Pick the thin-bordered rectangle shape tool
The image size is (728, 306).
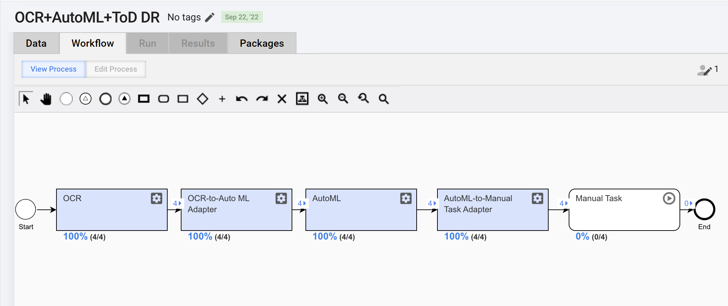click(x=183, y=99)
